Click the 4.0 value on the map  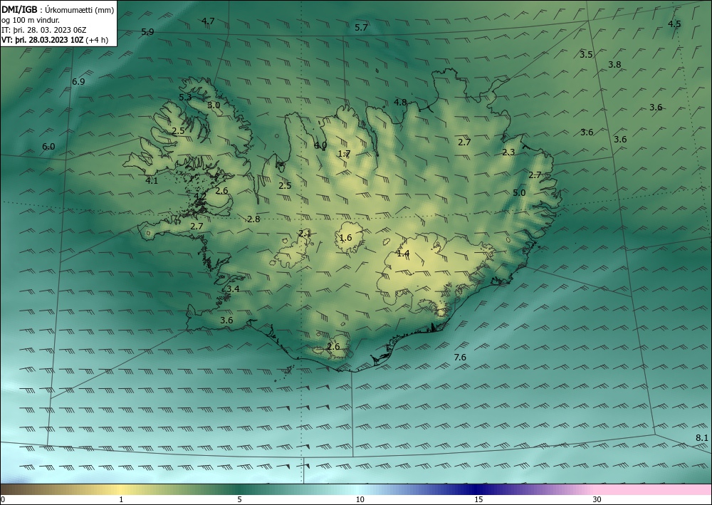click(320, 145)
